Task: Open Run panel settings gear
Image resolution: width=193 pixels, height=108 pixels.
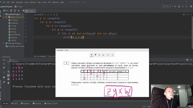Action: pos(187,60)
